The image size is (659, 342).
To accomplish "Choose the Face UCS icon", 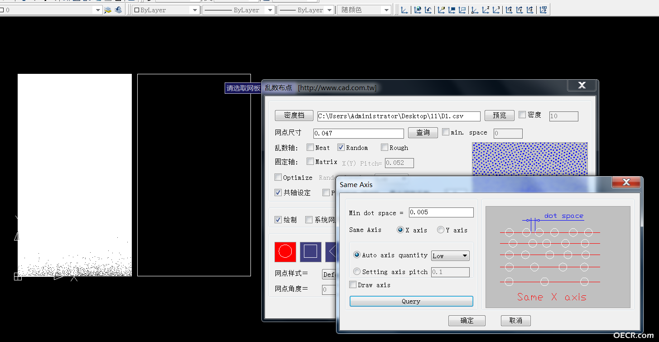I will pyautogui.click(x=441, y=10).
